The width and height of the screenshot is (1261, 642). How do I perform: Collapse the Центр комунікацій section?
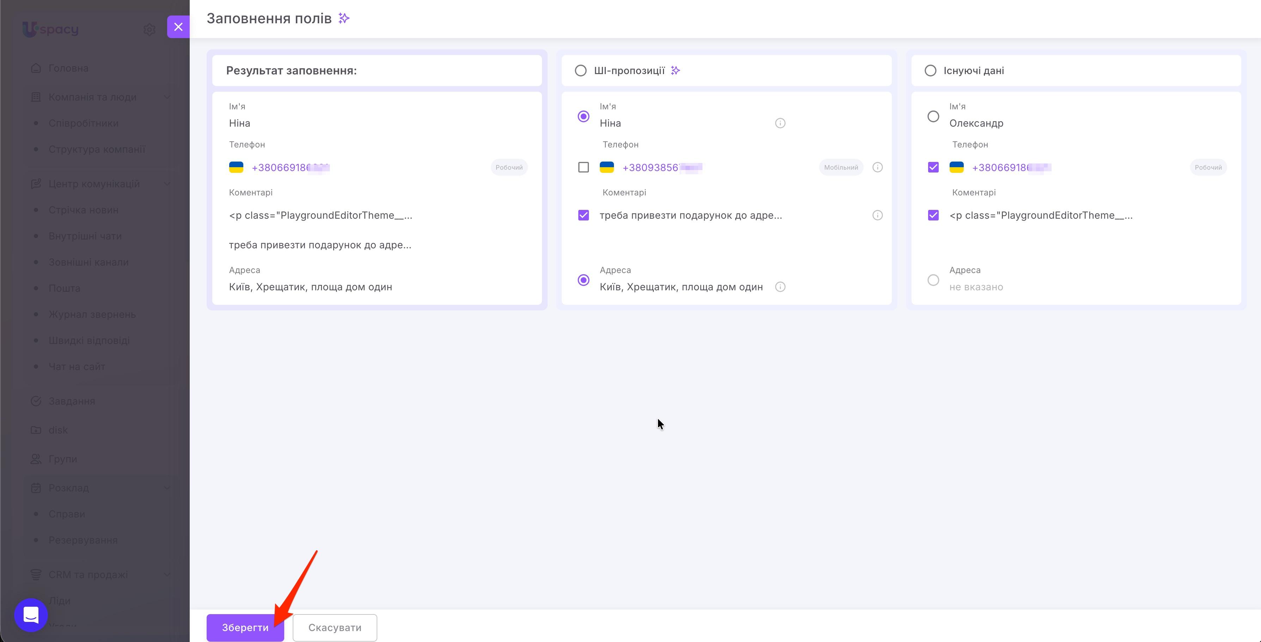coord(167,184)
